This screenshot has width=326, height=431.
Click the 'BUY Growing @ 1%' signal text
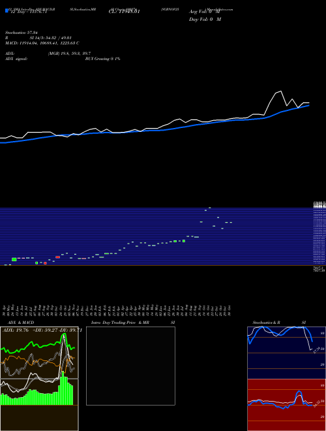(102, 59)
